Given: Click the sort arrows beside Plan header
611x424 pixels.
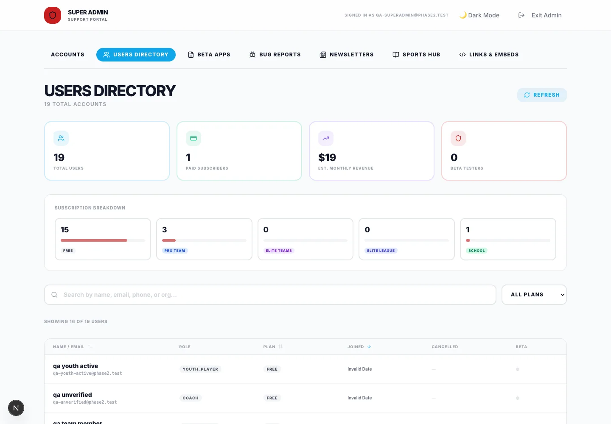Looking at the screenshot, I should click(x=280, y=346).
